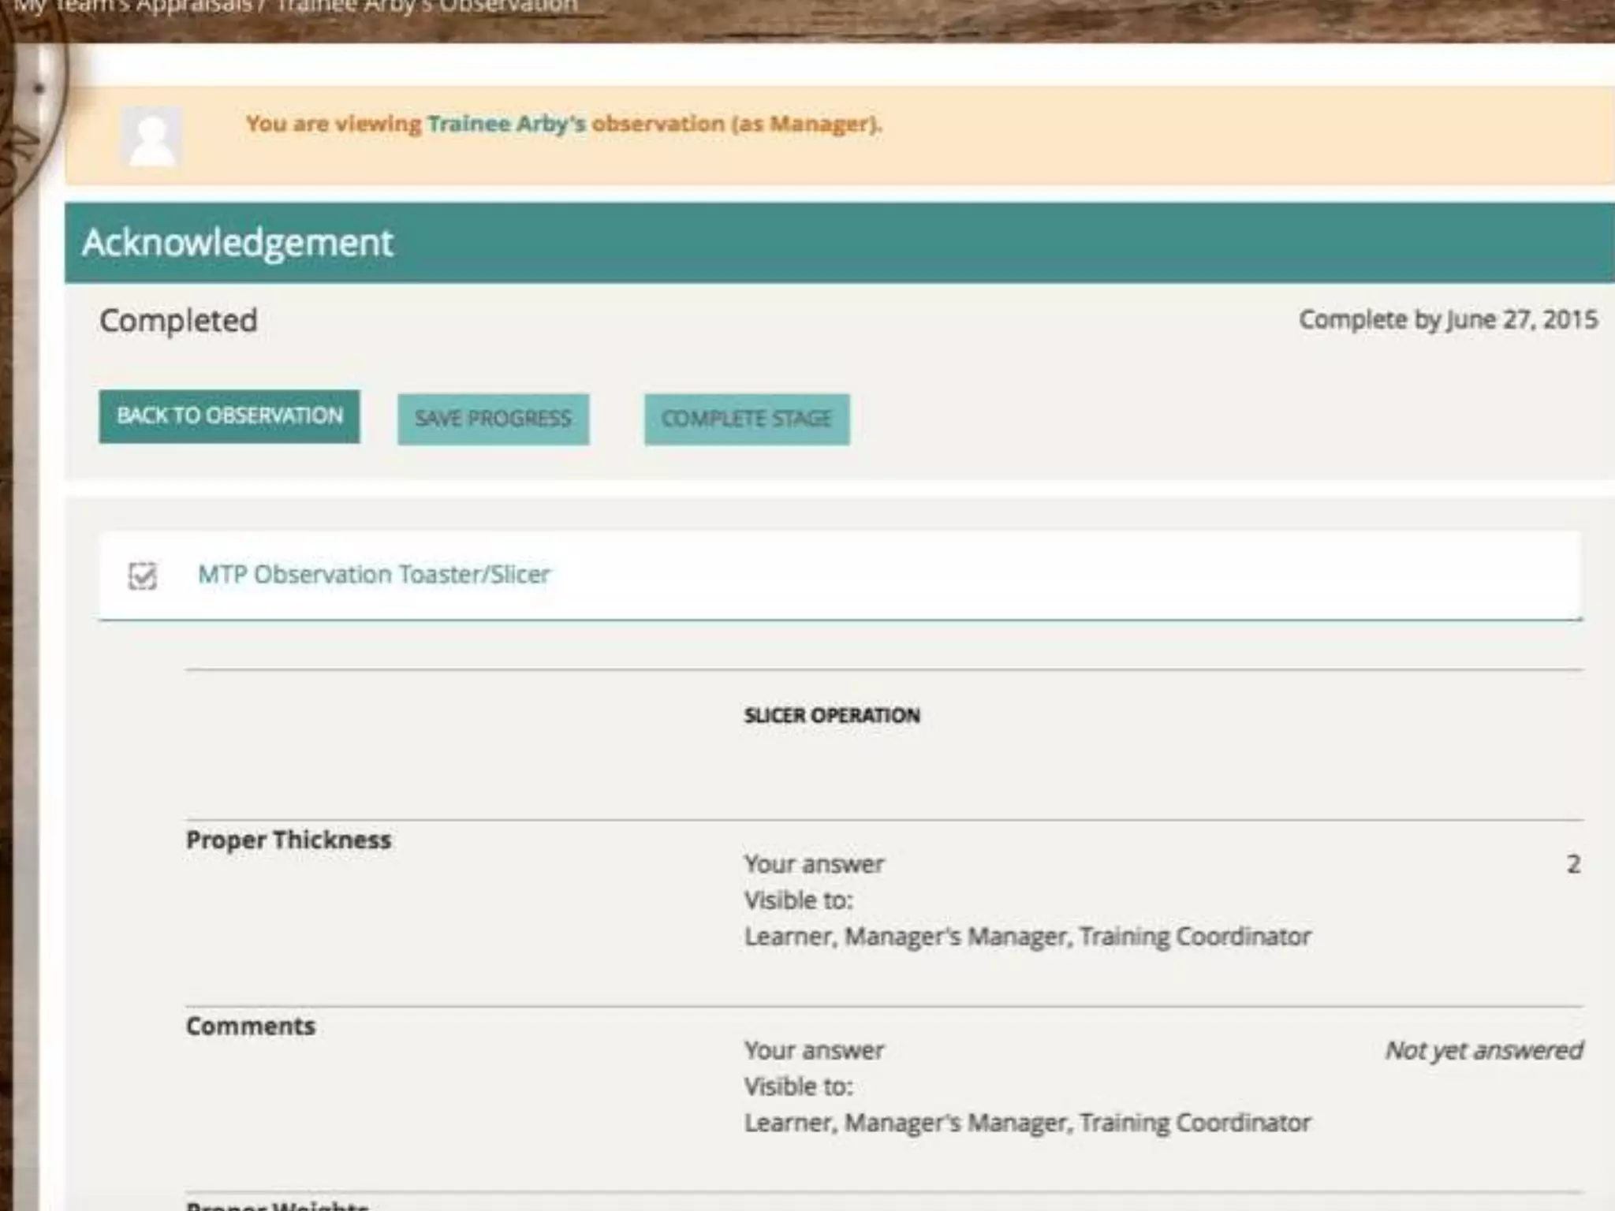Click the Acknowledgement stage header bar
This screenshot has width=1615, height=1211.
click(839, 243)
